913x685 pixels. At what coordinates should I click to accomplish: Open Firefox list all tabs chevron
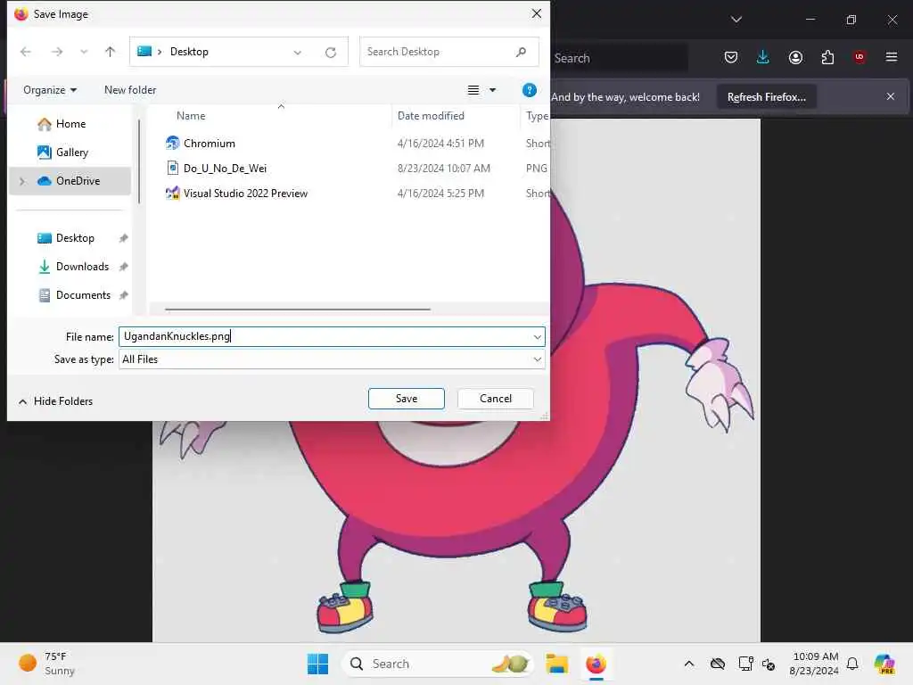(736, 20)
